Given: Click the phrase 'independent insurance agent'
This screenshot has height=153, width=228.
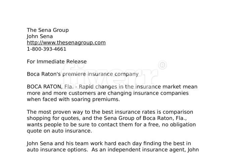Looking at the screenshot, I should click(x=147, y=150).
